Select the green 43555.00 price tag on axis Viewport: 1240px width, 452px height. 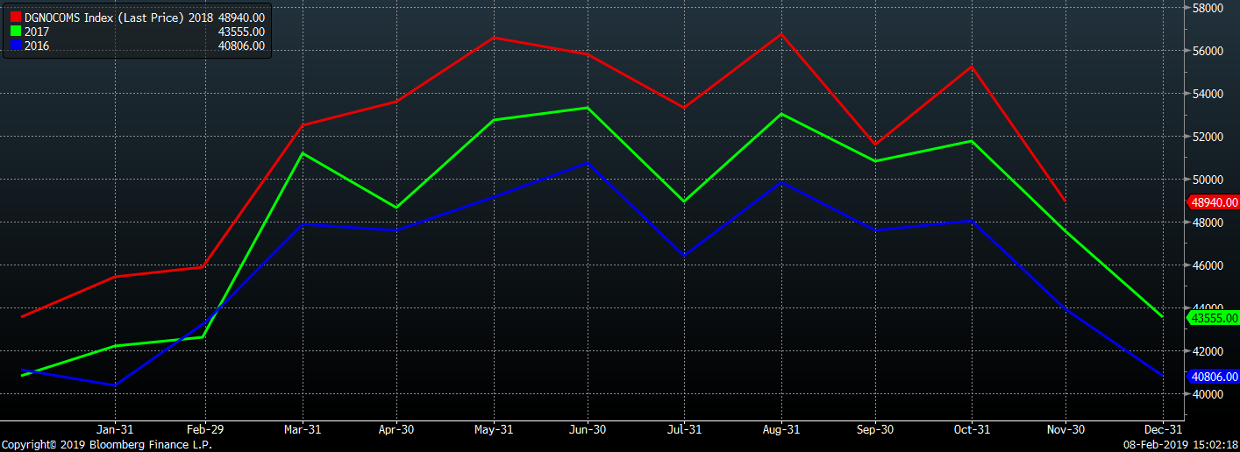click(x=1214, y=318)
